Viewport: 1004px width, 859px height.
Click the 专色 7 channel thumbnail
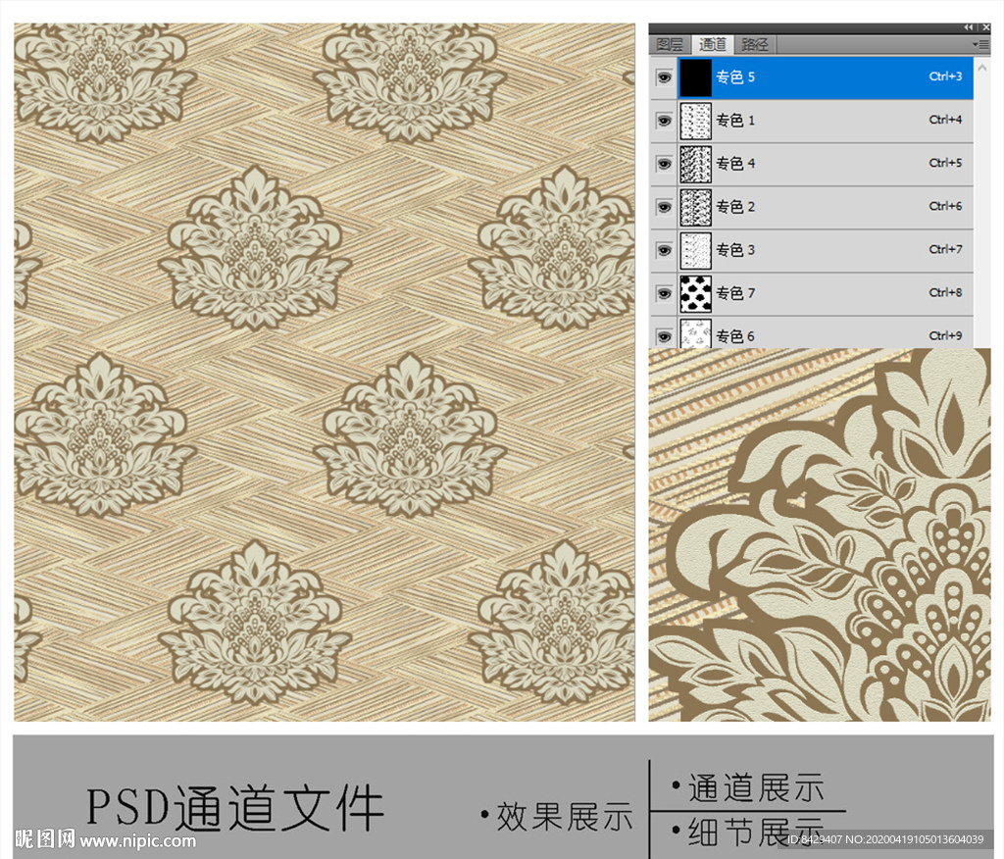pyautogui.click(x=695, y=293)
